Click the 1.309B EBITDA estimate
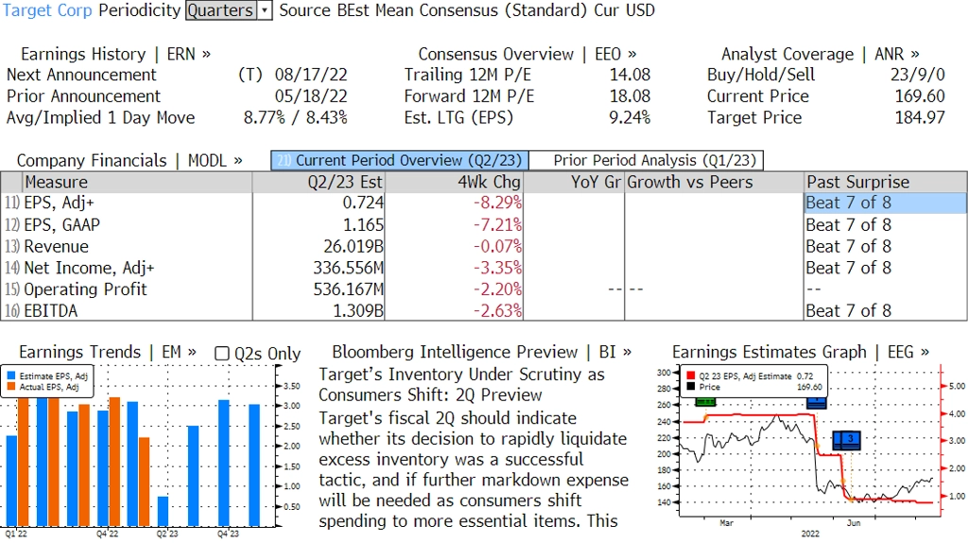Viewport: 968px width, 543px height. pyautogui.click(x=358, y=310)
